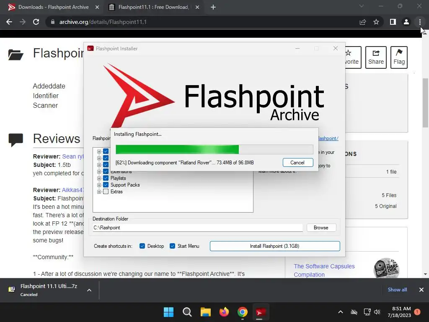Uncheck the Playlists component checkbox
The width and height of the screenshot is (429, 322).
[x=106, y=178]
